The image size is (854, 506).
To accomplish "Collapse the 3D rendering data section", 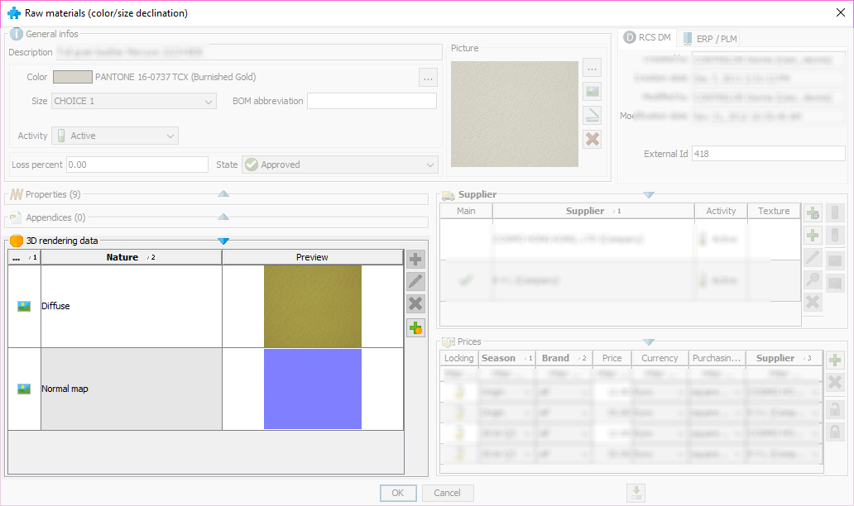I will (223, 241).
